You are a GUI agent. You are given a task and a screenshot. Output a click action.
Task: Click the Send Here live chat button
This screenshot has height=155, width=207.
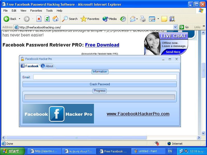[173, 52]
